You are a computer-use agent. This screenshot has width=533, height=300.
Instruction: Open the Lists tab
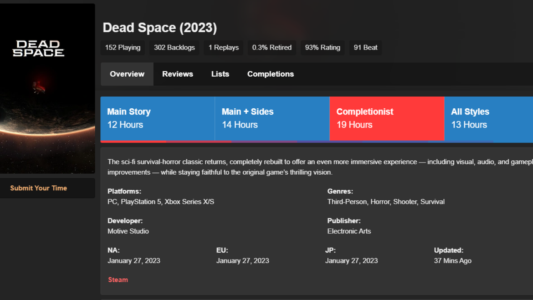coord(220,74)
